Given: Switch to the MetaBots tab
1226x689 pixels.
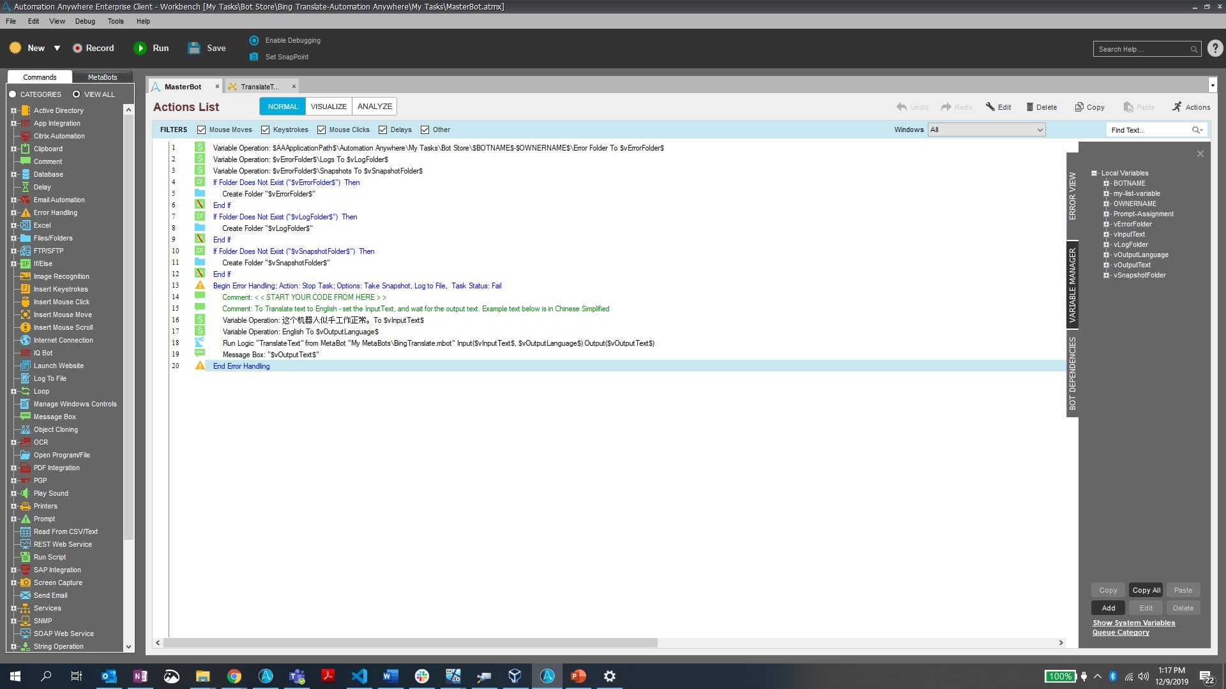Looking at the screenshot, I should tap(102, 77).
